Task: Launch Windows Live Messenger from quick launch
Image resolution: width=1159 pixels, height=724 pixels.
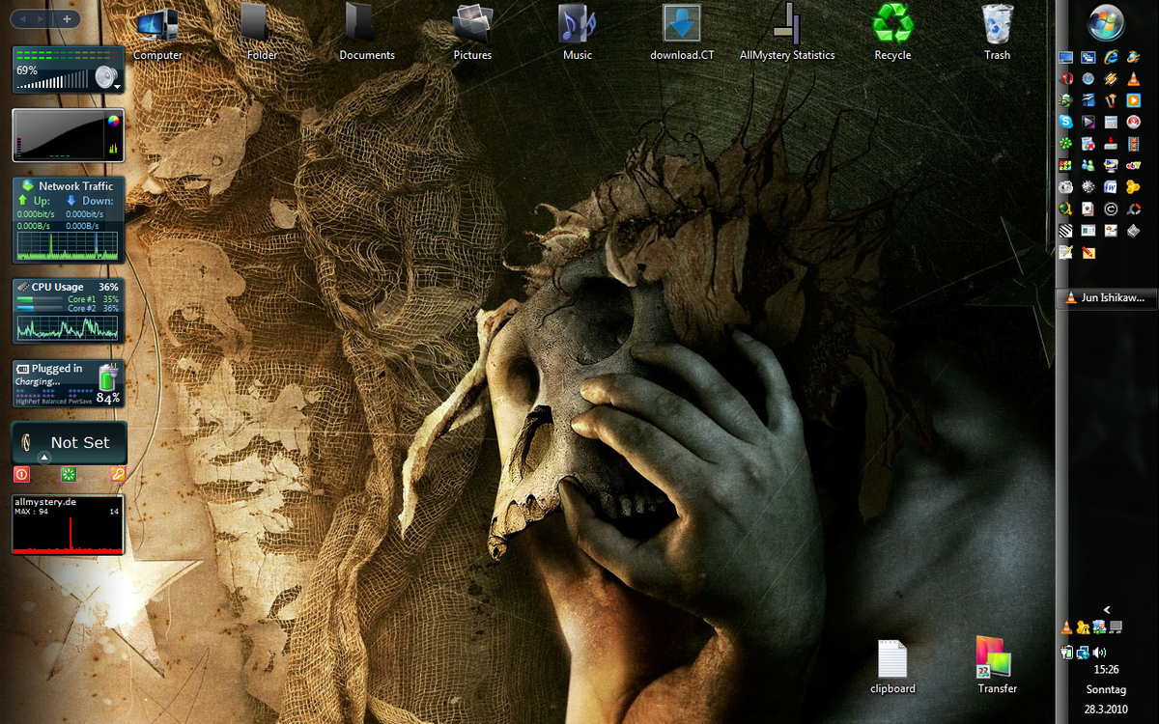Action: pos(1088,165)
